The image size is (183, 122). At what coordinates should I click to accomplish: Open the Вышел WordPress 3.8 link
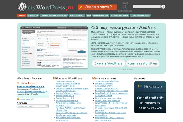coord(65,96)
